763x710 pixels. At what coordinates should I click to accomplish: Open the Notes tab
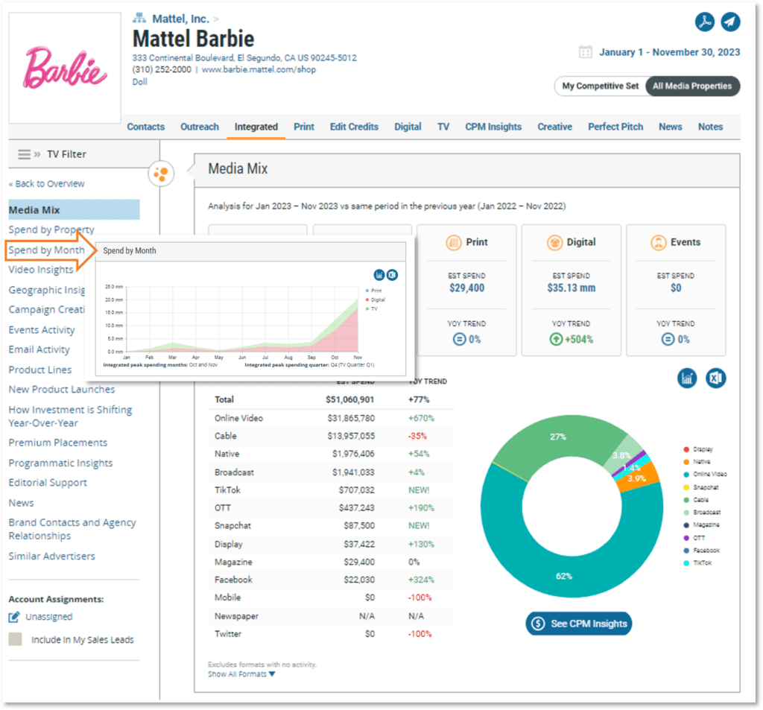(x=710, y=127)
